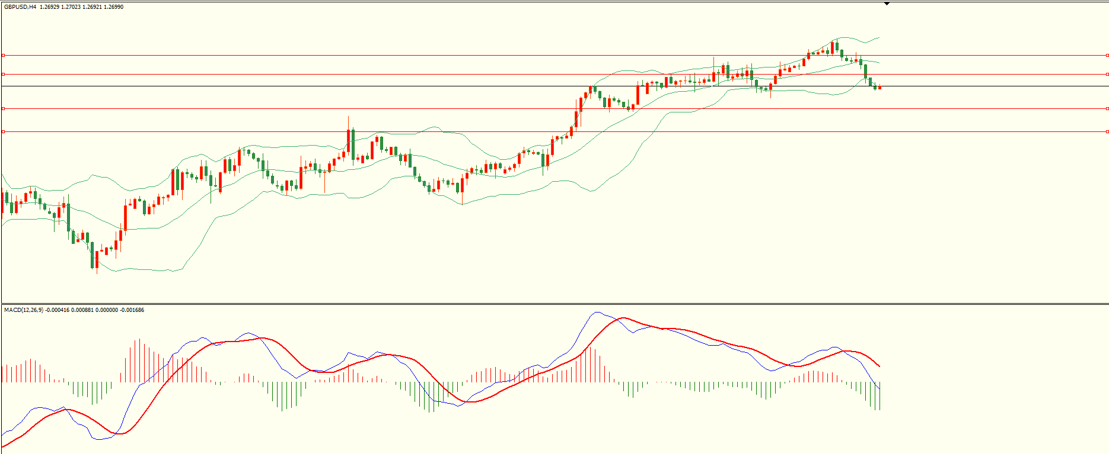This screenshot has height=454, width=1109.
Task: Grab left handle of second red horizontal line
Action: 4,74
